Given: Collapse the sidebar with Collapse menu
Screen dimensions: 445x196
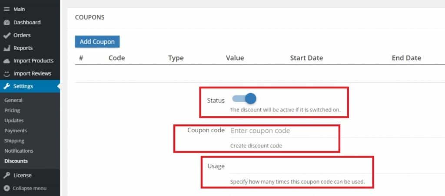Looking at the screenshot, I should click(x=26, y=188).
